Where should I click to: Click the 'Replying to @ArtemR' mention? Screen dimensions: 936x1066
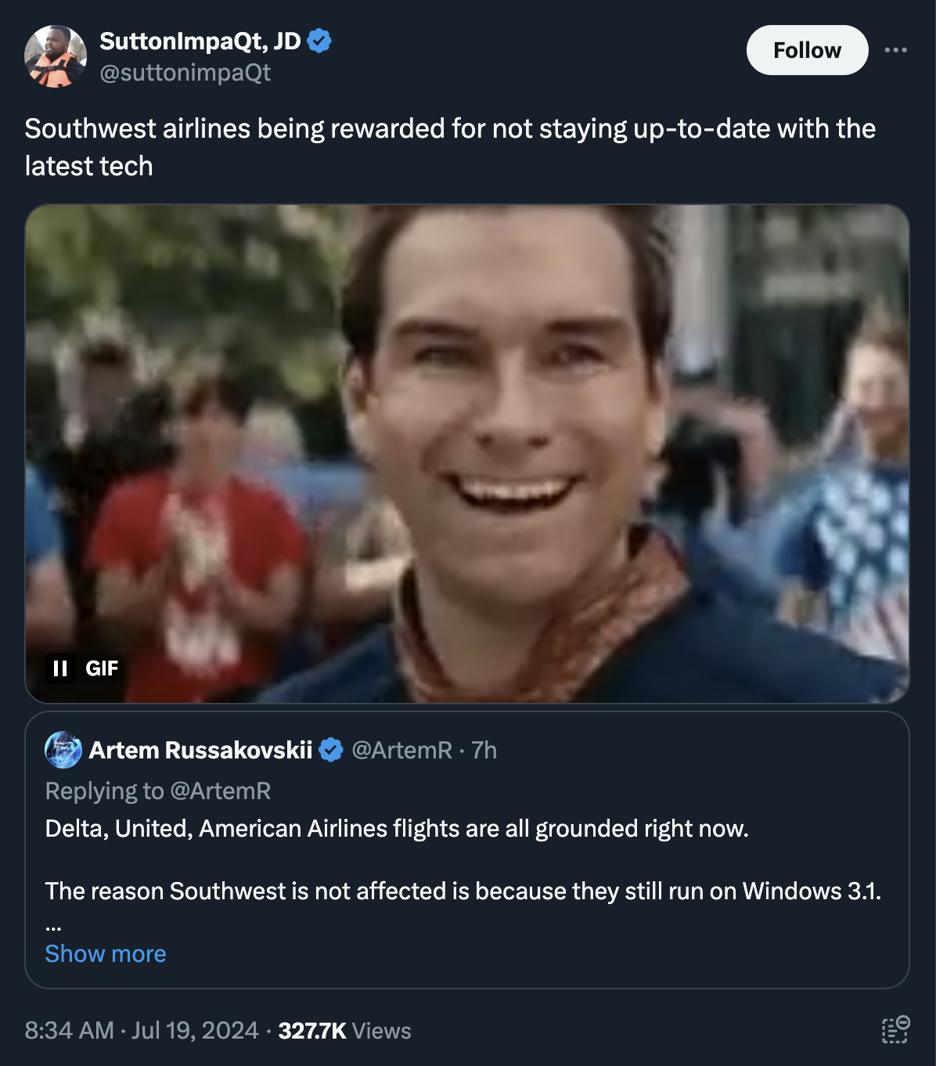click(x=220, y=790)
